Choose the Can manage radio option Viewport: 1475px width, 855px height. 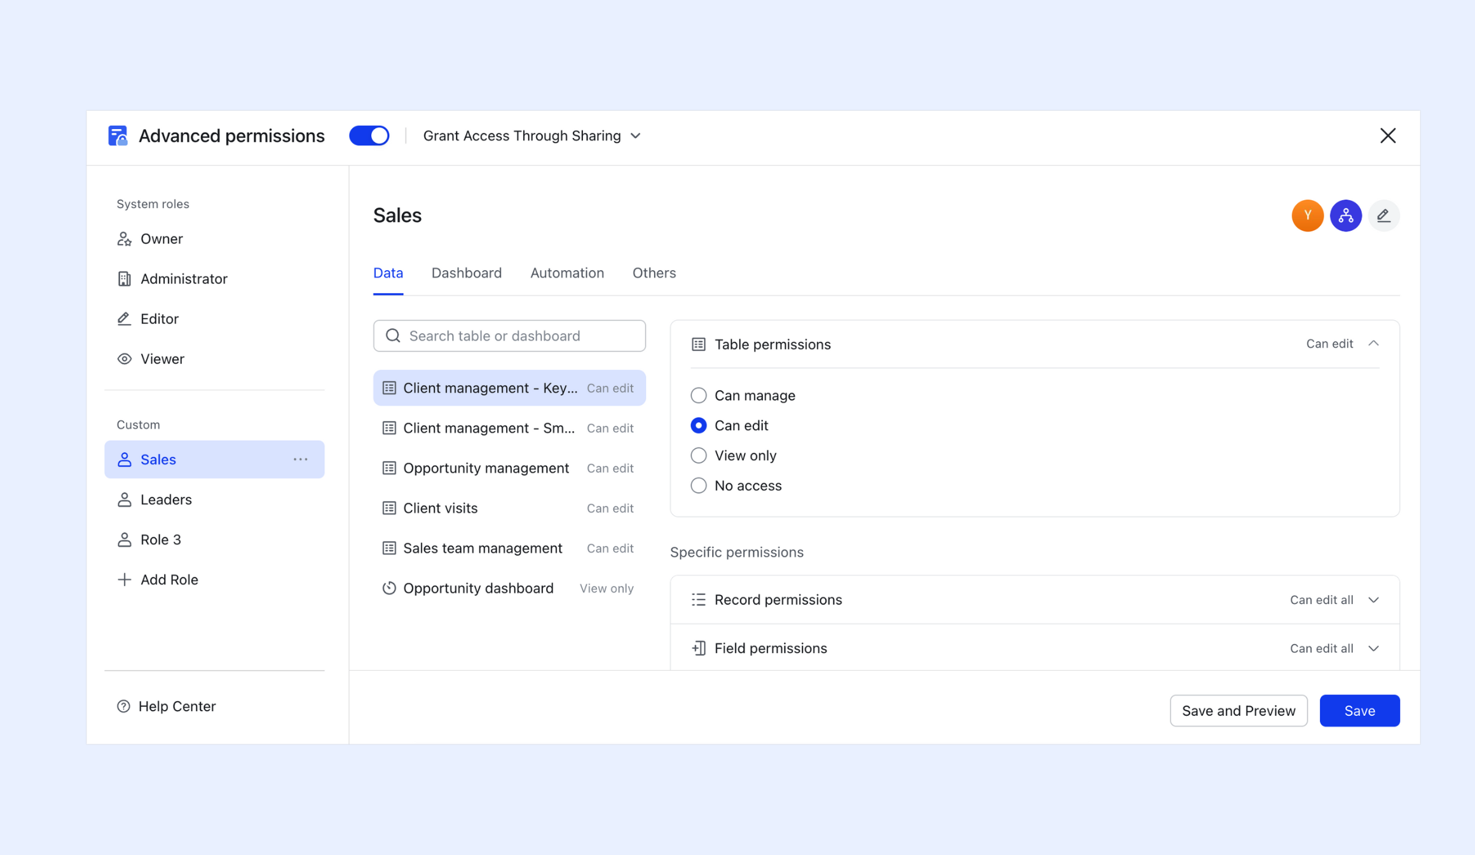pyautogui.click(x=698, y=395)
